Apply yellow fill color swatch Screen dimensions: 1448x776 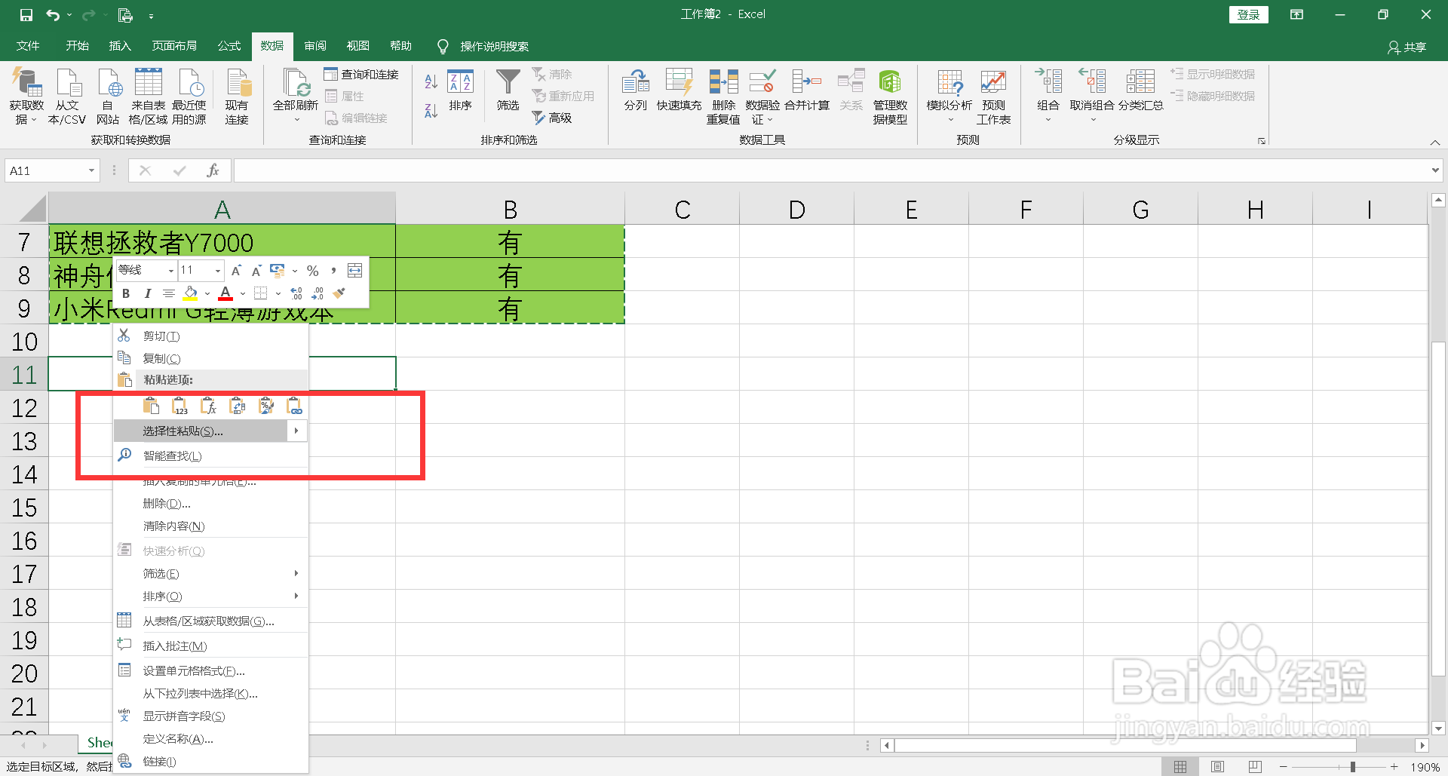coord(190,293)
